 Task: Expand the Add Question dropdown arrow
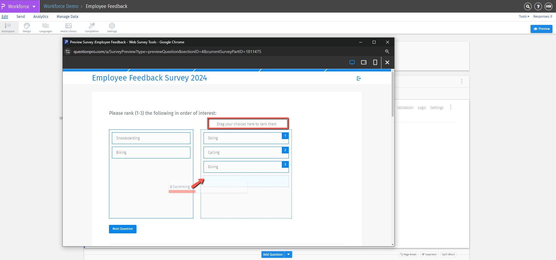[289, 254]
